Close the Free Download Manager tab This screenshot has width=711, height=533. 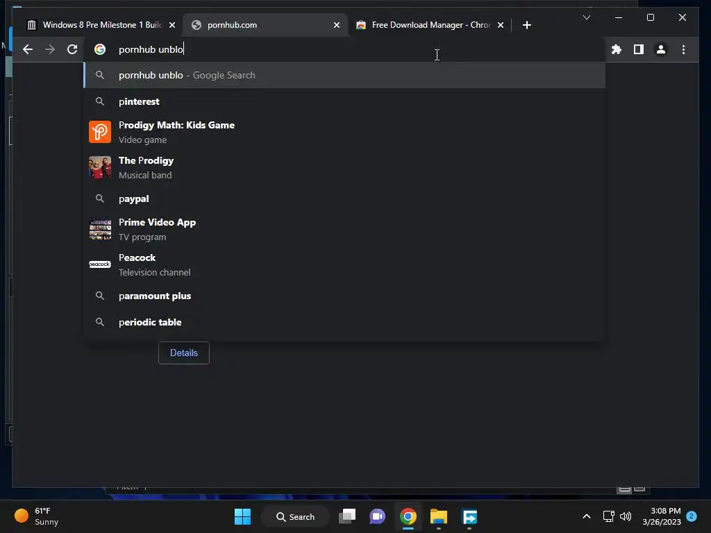click(501, 25)
